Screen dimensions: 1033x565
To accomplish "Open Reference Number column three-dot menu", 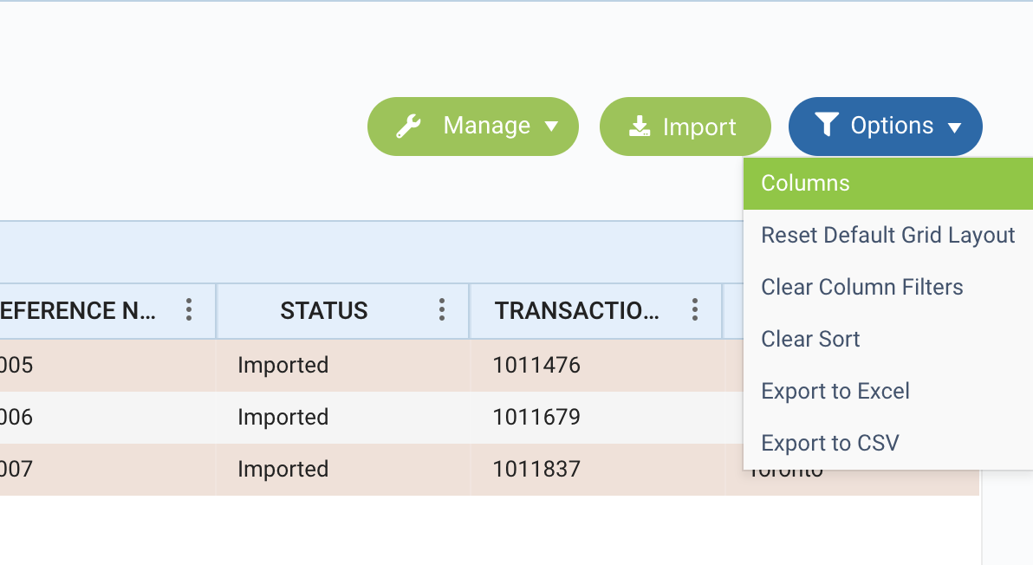I will 189,310.
